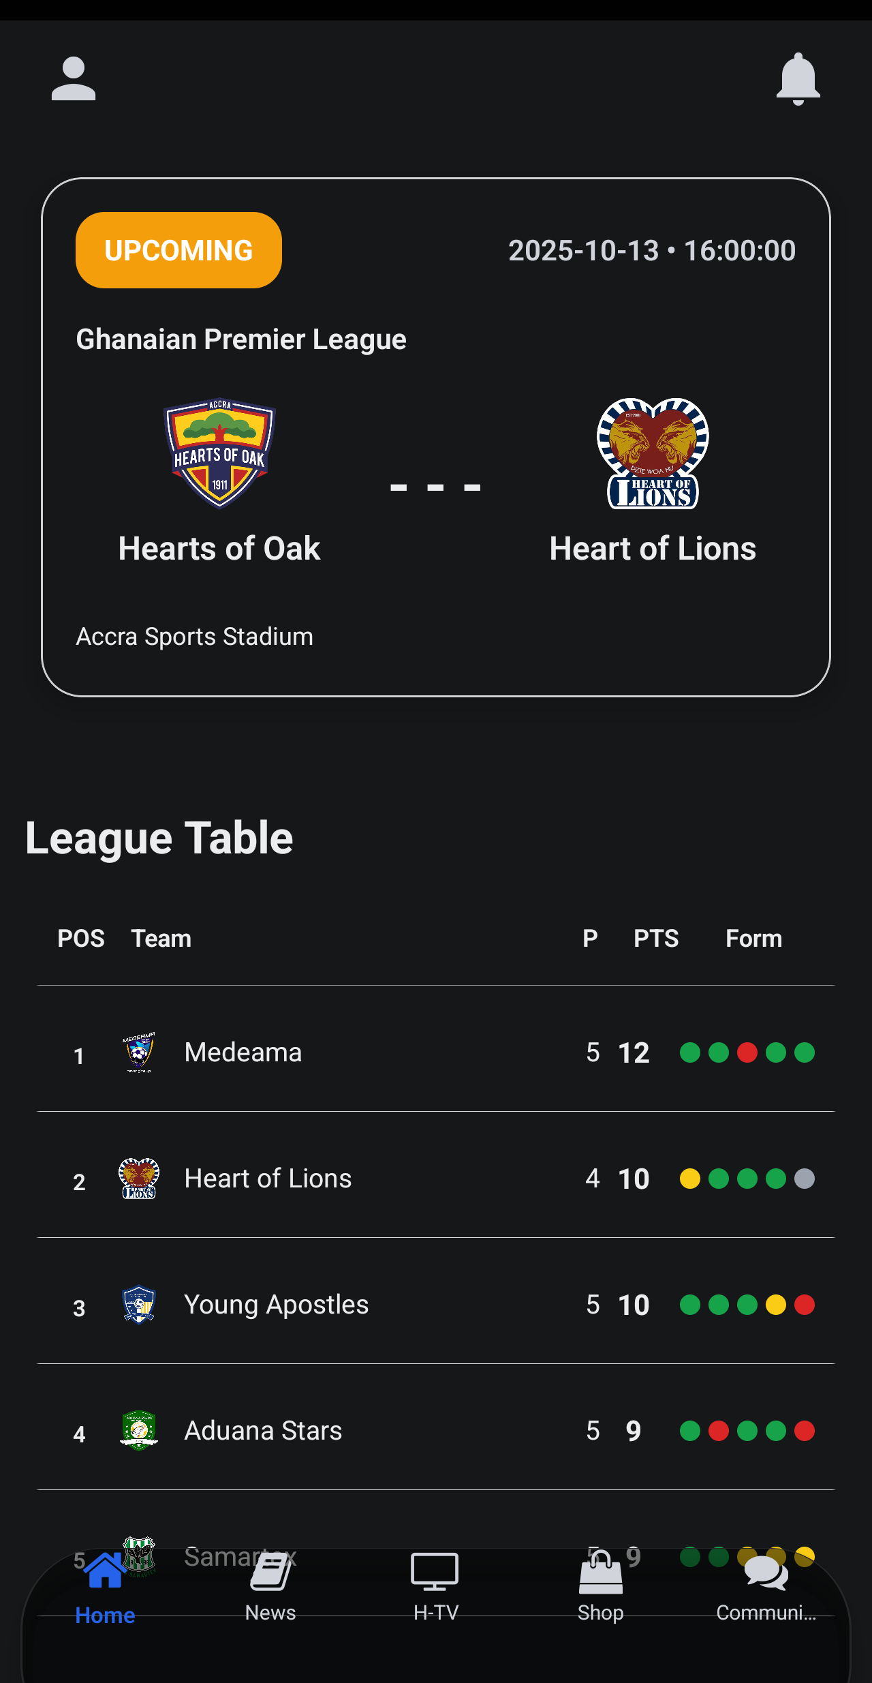Screen dimensions: 872x1683
Task: Switch to the News tab
Action: tap(270, 1588)
